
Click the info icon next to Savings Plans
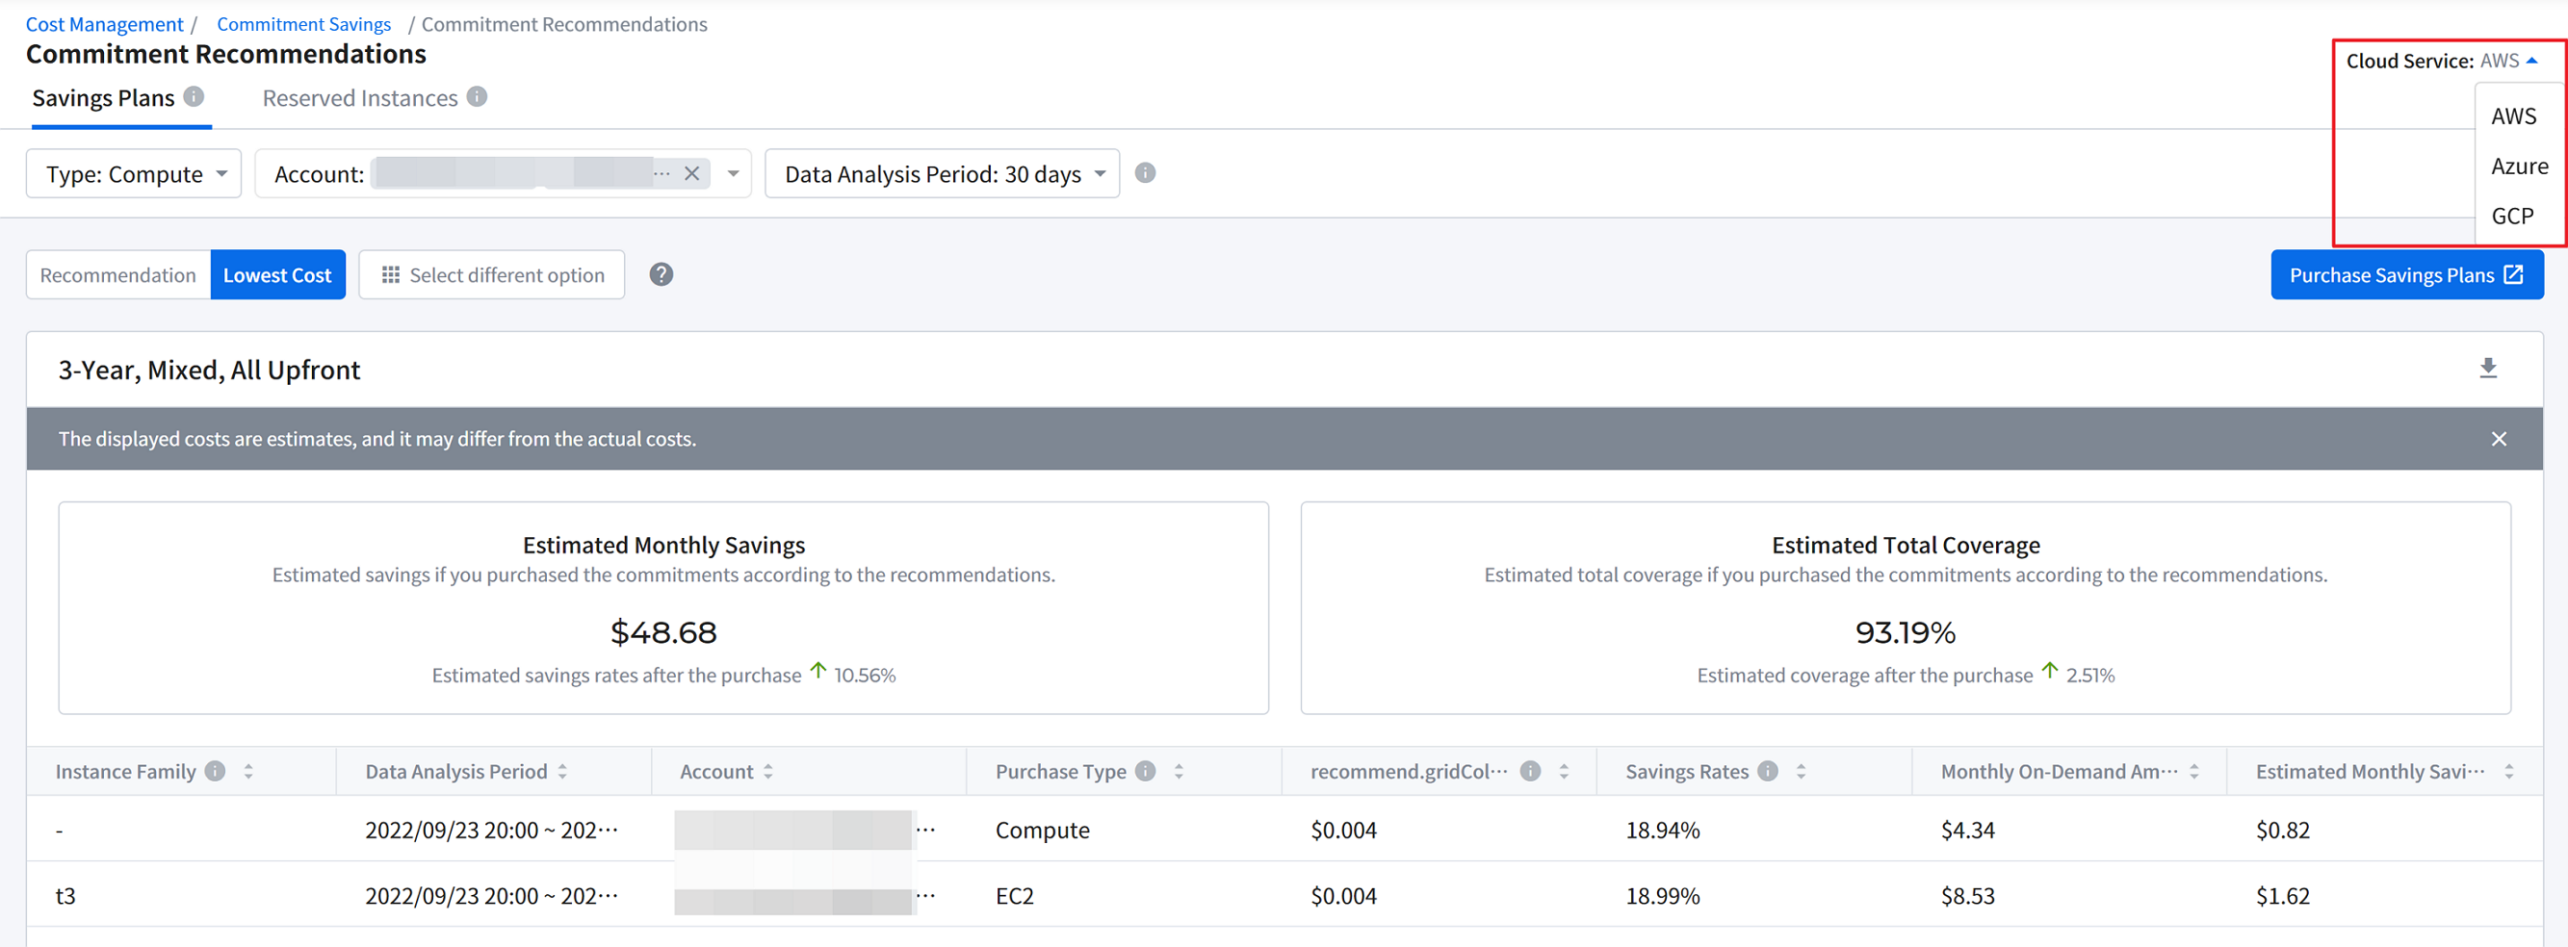(x=195, y=96)
